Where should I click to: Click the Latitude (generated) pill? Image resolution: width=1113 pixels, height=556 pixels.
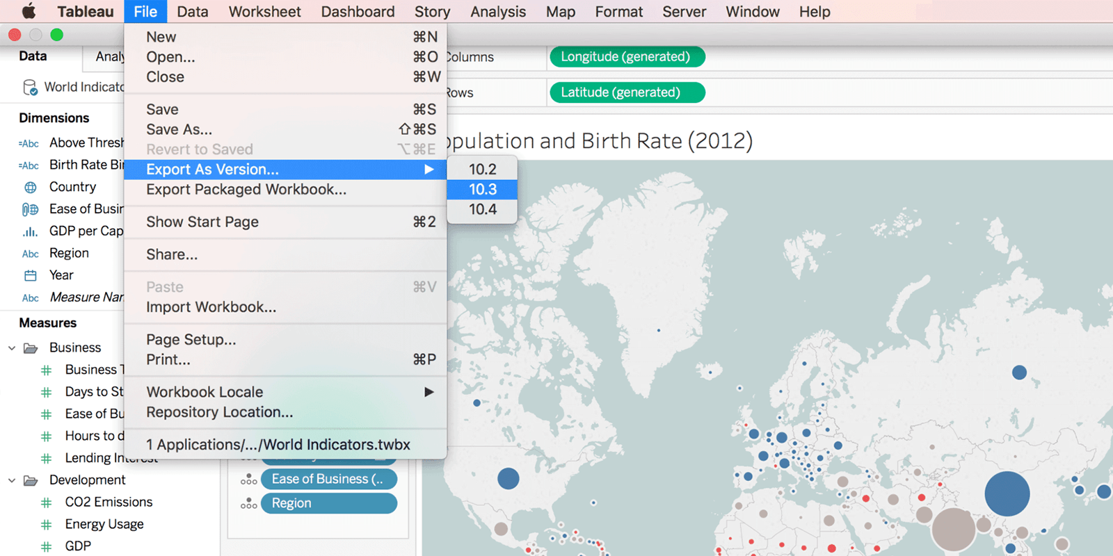click(x=627, y=92)
